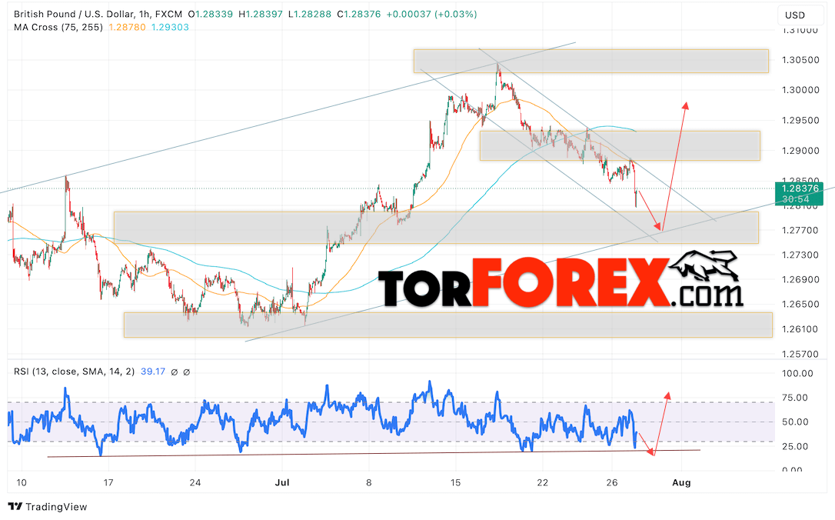Viewport: 835px width, 520px height.
Task: Click RSI axis label 50.00
Action: (x=795, y=422)
